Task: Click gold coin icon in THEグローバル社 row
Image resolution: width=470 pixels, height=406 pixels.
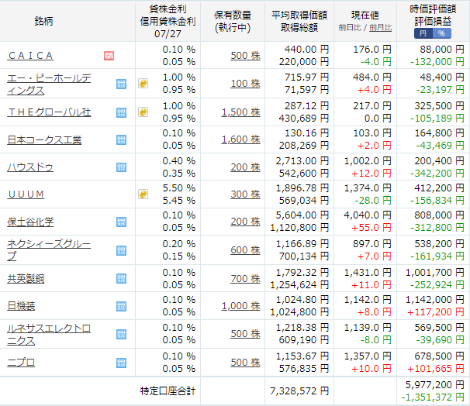Action: [x=143, y=112]
